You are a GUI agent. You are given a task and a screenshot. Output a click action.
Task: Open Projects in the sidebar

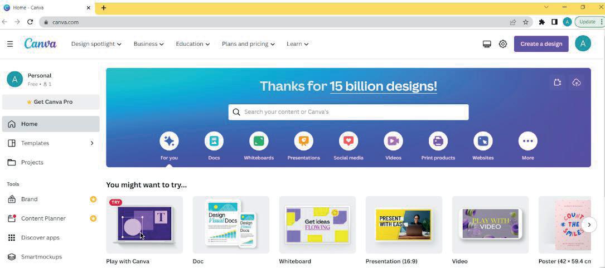[51, 162]
